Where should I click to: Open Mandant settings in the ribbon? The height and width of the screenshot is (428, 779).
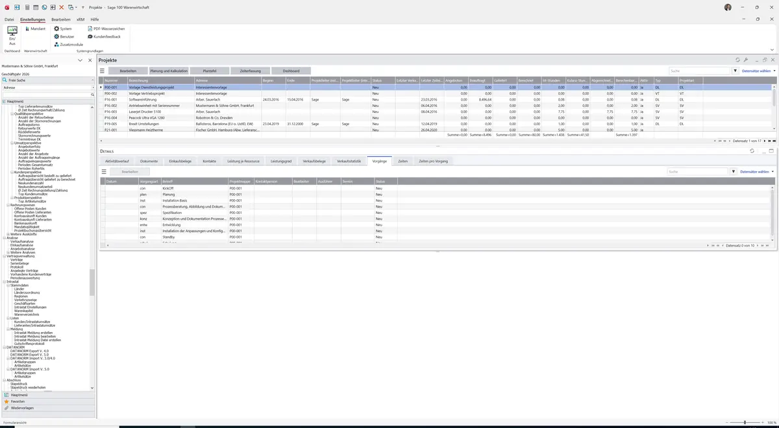[x=35, y=29]
